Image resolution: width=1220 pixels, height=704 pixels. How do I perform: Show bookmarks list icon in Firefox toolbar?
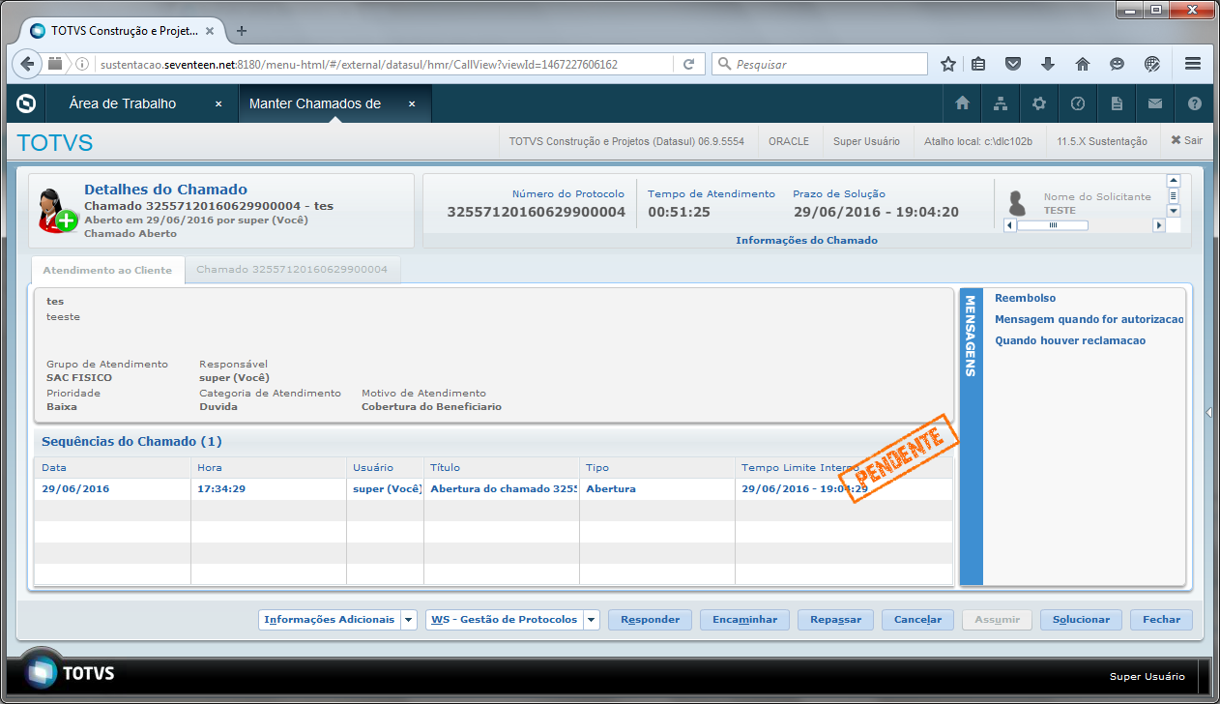point(978,64)
